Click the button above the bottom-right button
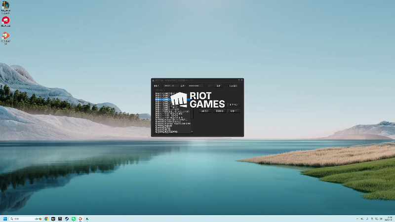Viewport: 395px width, 222px height. pos(234,105)
